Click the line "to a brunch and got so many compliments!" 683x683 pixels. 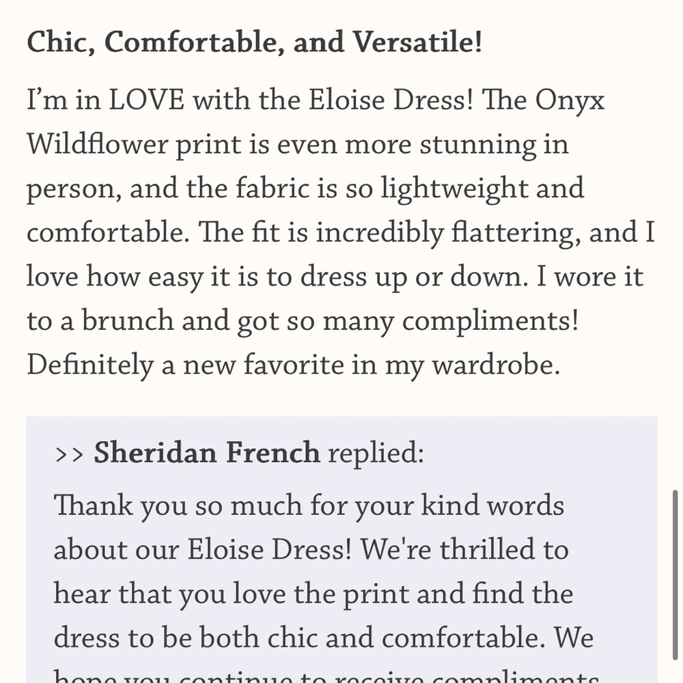coord(303,321)
